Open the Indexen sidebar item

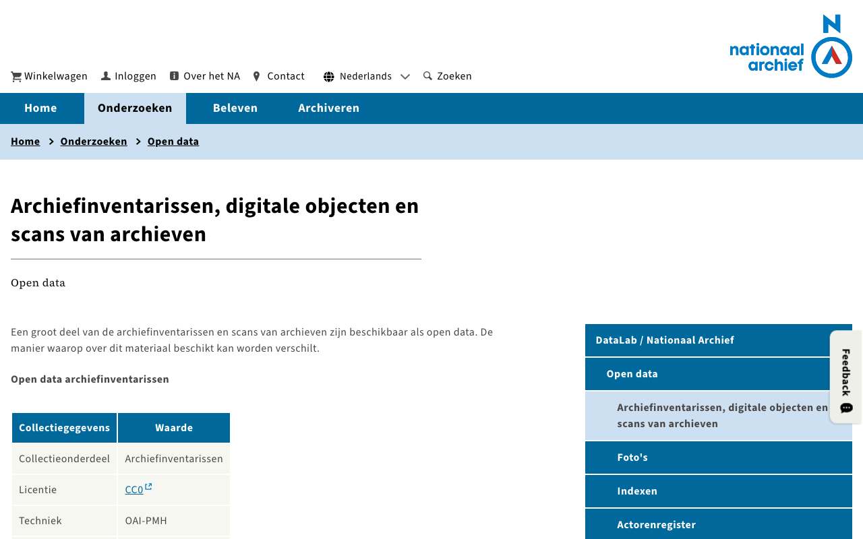(719, 491)
